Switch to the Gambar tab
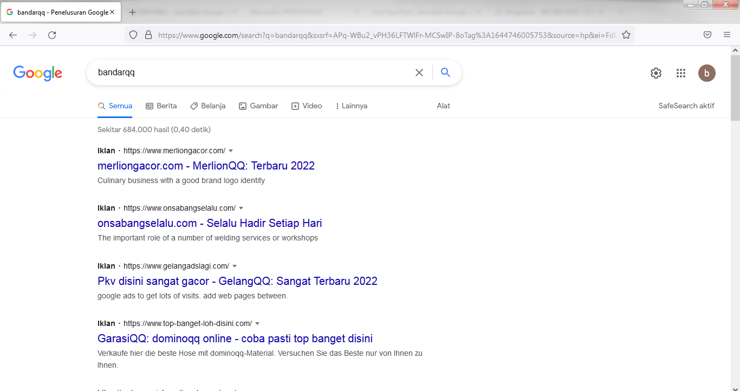 258,106
